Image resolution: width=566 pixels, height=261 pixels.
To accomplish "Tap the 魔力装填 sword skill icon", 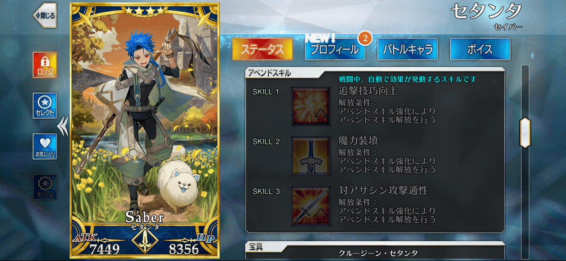I will (311, 156).
